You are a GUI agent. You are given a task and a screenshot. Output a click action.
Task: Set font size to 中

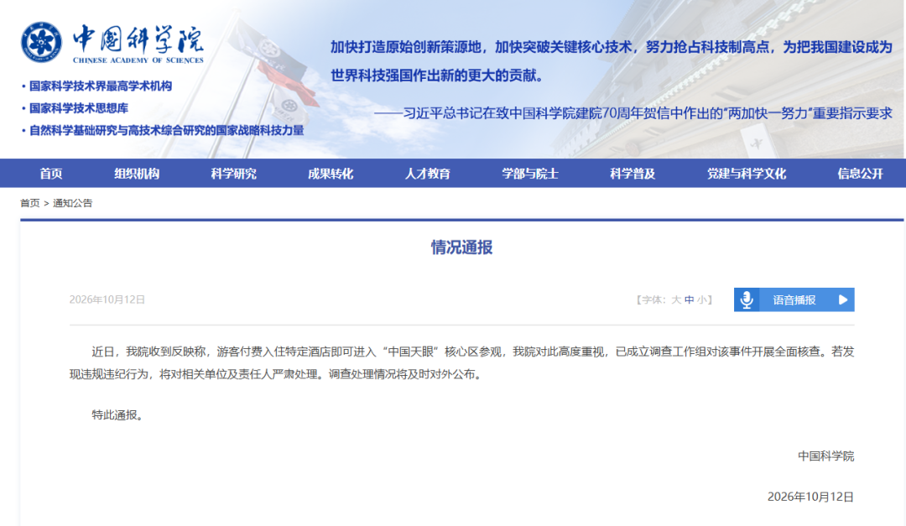690,299
